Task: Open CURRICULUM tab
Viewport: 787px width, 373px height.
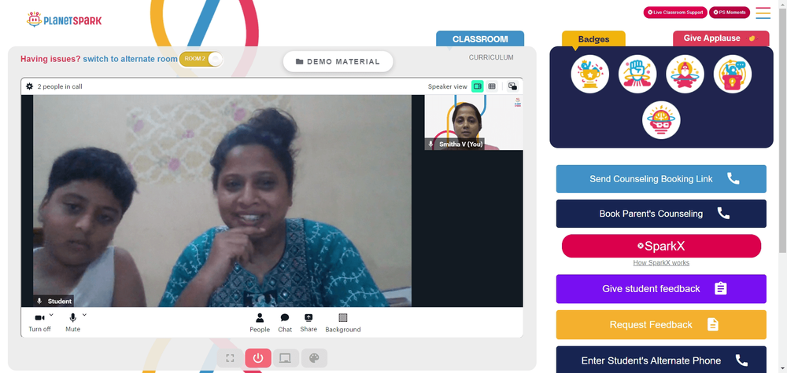Action: (x=491, y=57)
